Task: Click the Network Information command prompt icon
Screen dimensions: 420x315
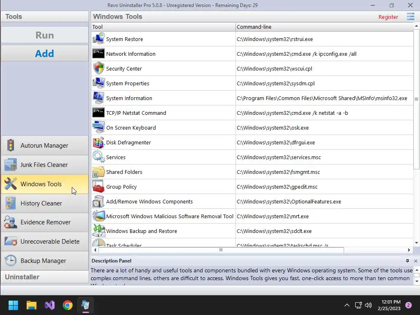Action: (x=98, y=54)
